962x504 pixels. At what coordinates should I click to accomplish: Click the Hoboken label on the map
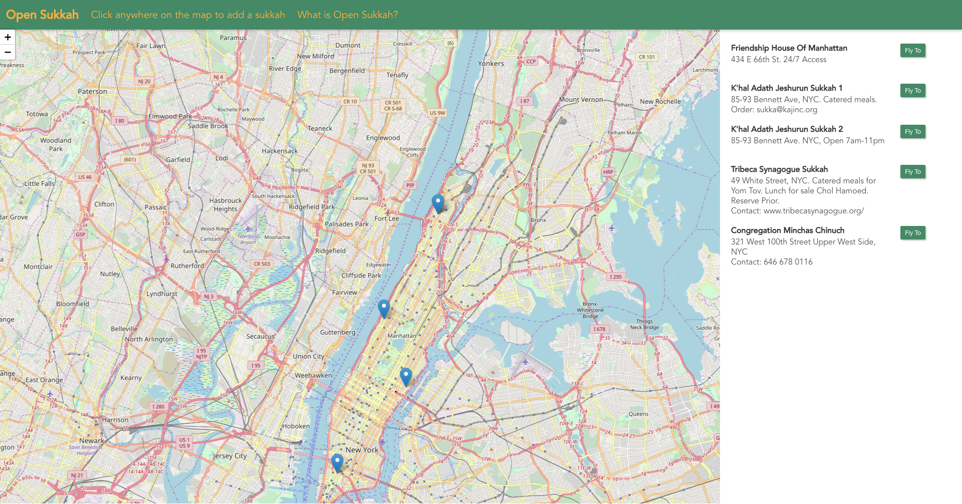click(296, 426)
